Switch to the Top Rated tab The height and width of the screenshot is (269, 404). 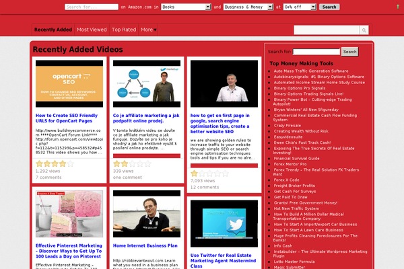click(x=124, y=30)
